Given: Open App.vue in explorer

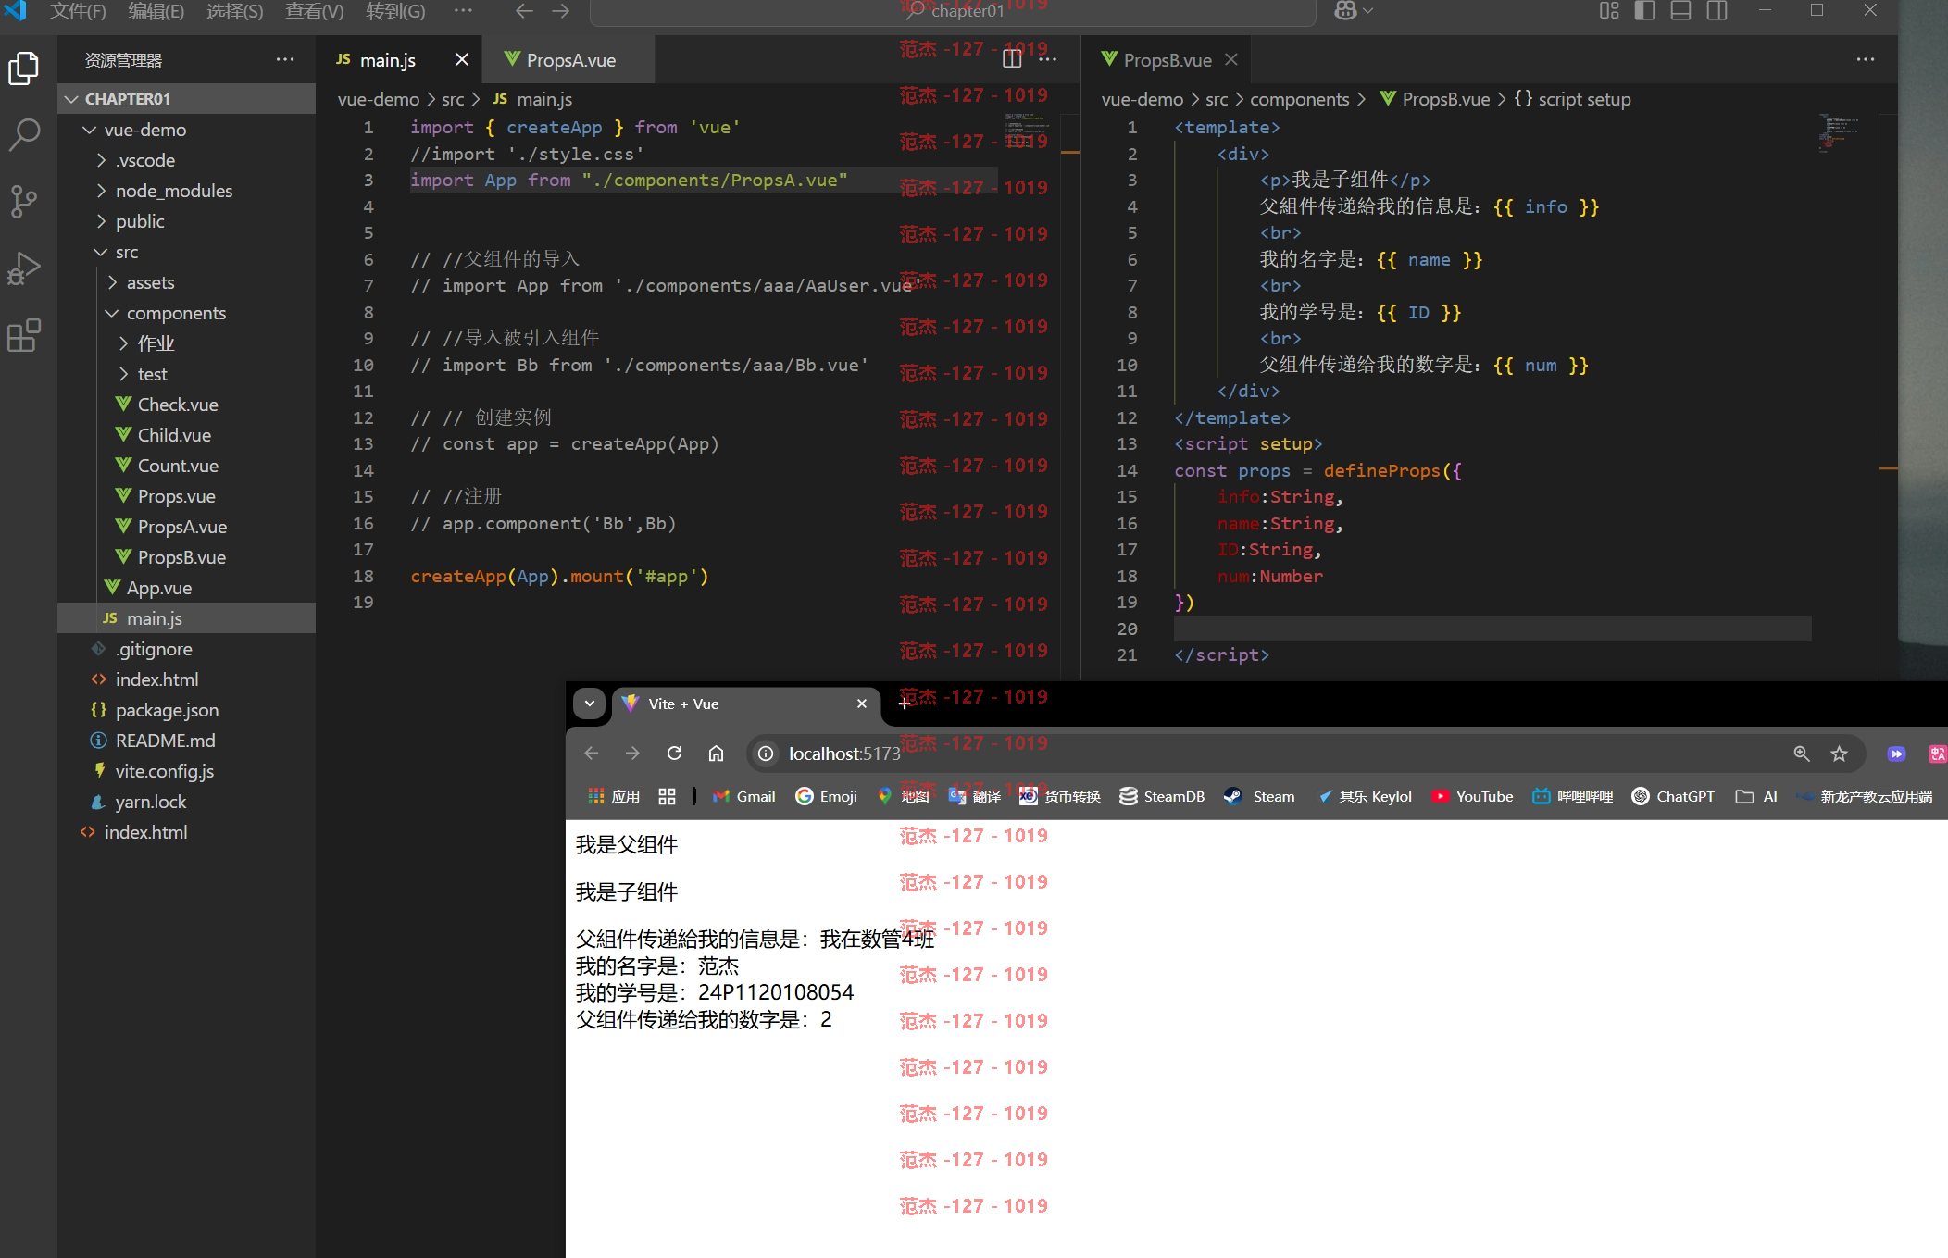Looking at the screenshot, I should click(186, 588).
